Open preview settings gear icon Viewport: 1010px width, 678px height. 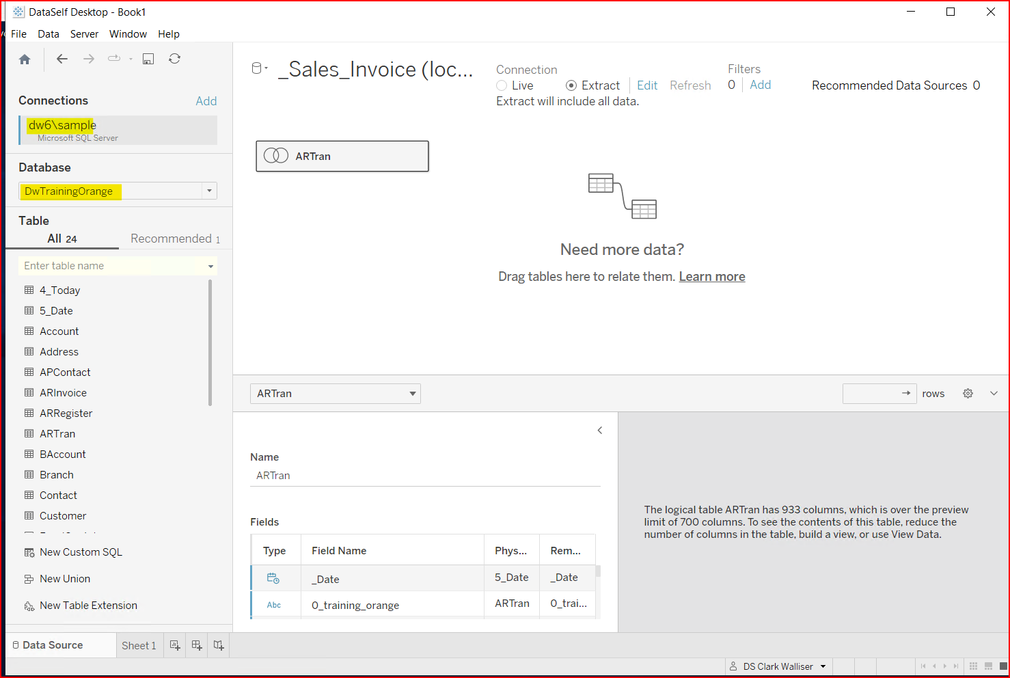pos(968,394)
